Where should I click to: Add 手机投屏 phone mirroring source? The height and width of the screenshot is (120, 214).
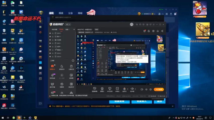click(x=110, y=90)
